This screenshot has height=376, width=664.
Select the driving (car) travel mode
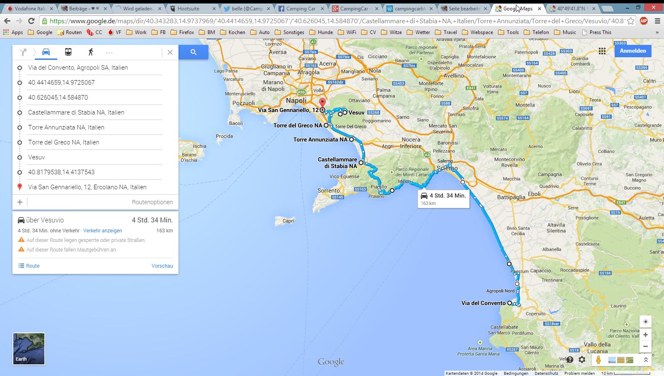46,52
